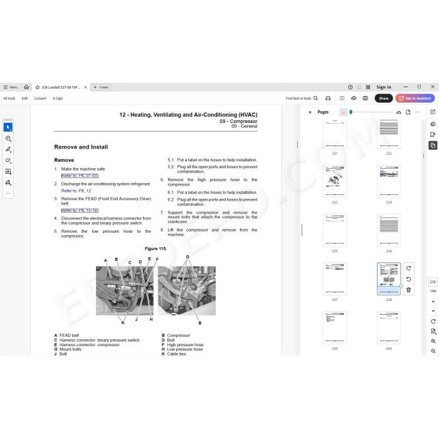Zoom out of the document
The image size is (439, 439).
(433, 351)
